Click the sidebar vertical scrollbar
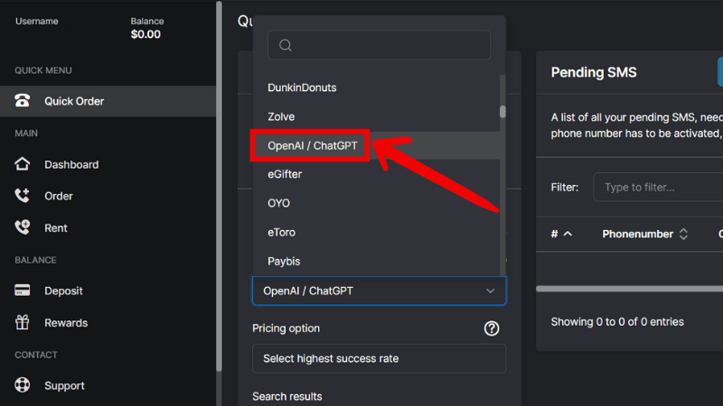 [219, 187]
